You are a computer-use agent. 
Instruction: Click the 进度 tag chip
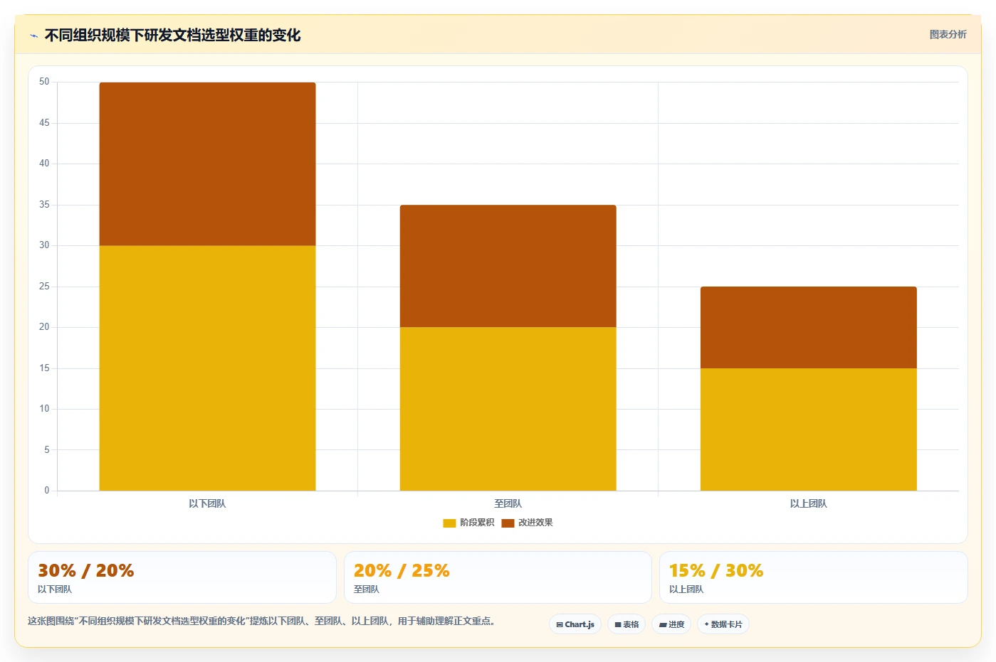671,624
